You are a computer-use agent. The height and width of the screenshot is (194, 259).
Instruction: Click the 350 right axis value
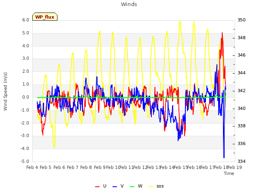(x=242, y=20)
